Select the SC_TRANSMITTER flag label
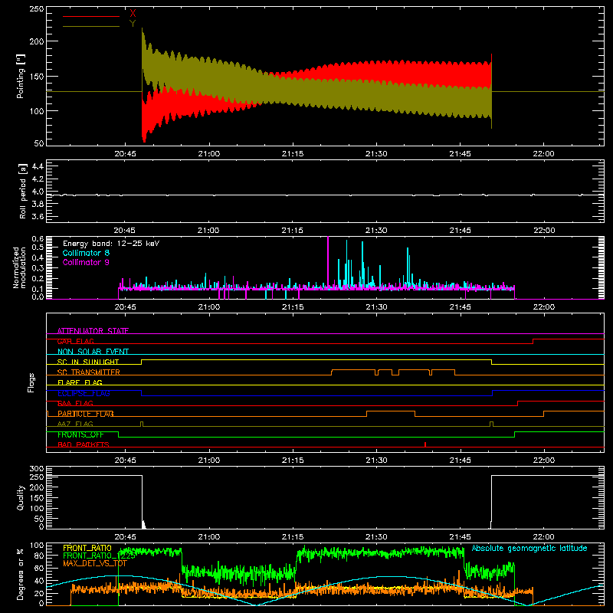 click(89, 372)
